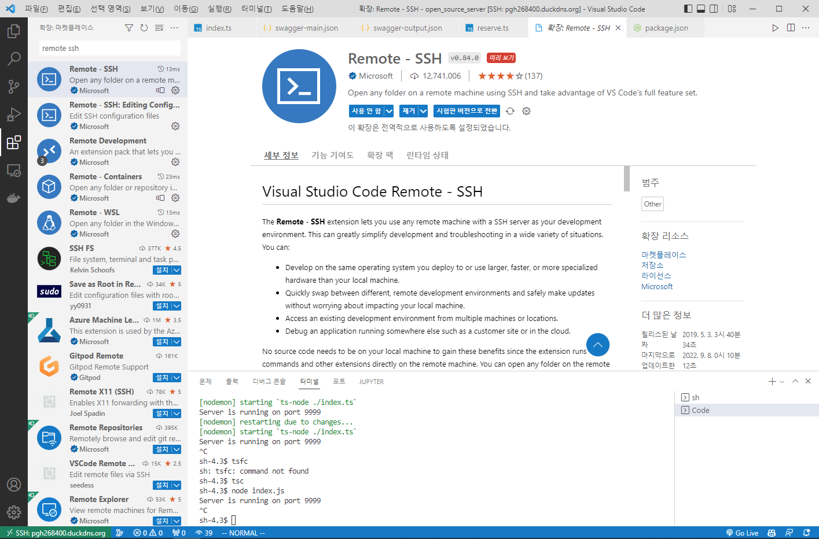Open gear for Remote - Containers extension
This screenshot has width=819, height=539.
pyautogui.click(x=175, y=198)
